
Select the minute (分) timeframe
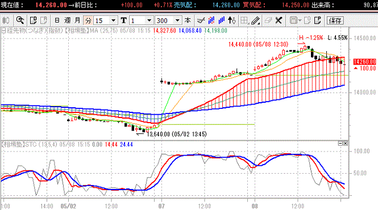(x=88, y=20)
